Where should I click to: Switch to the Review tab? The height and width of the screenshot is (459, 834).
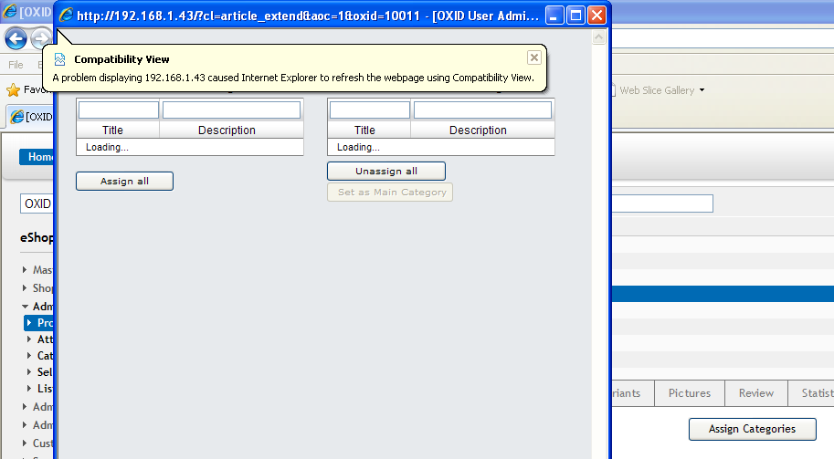point(756,393)
